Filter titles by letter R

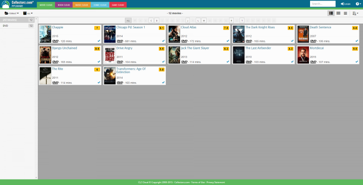[231, 21]
